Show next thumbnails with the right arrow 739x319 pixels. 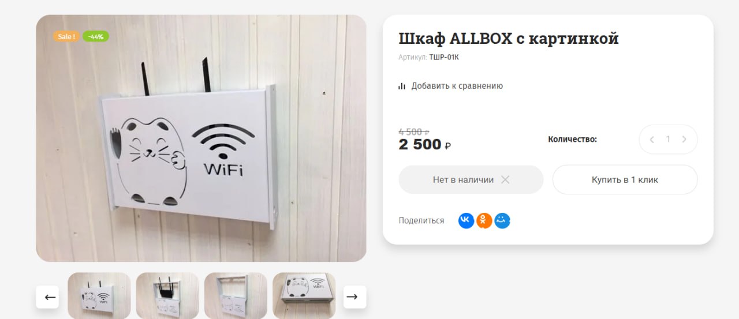pos(352,297)
